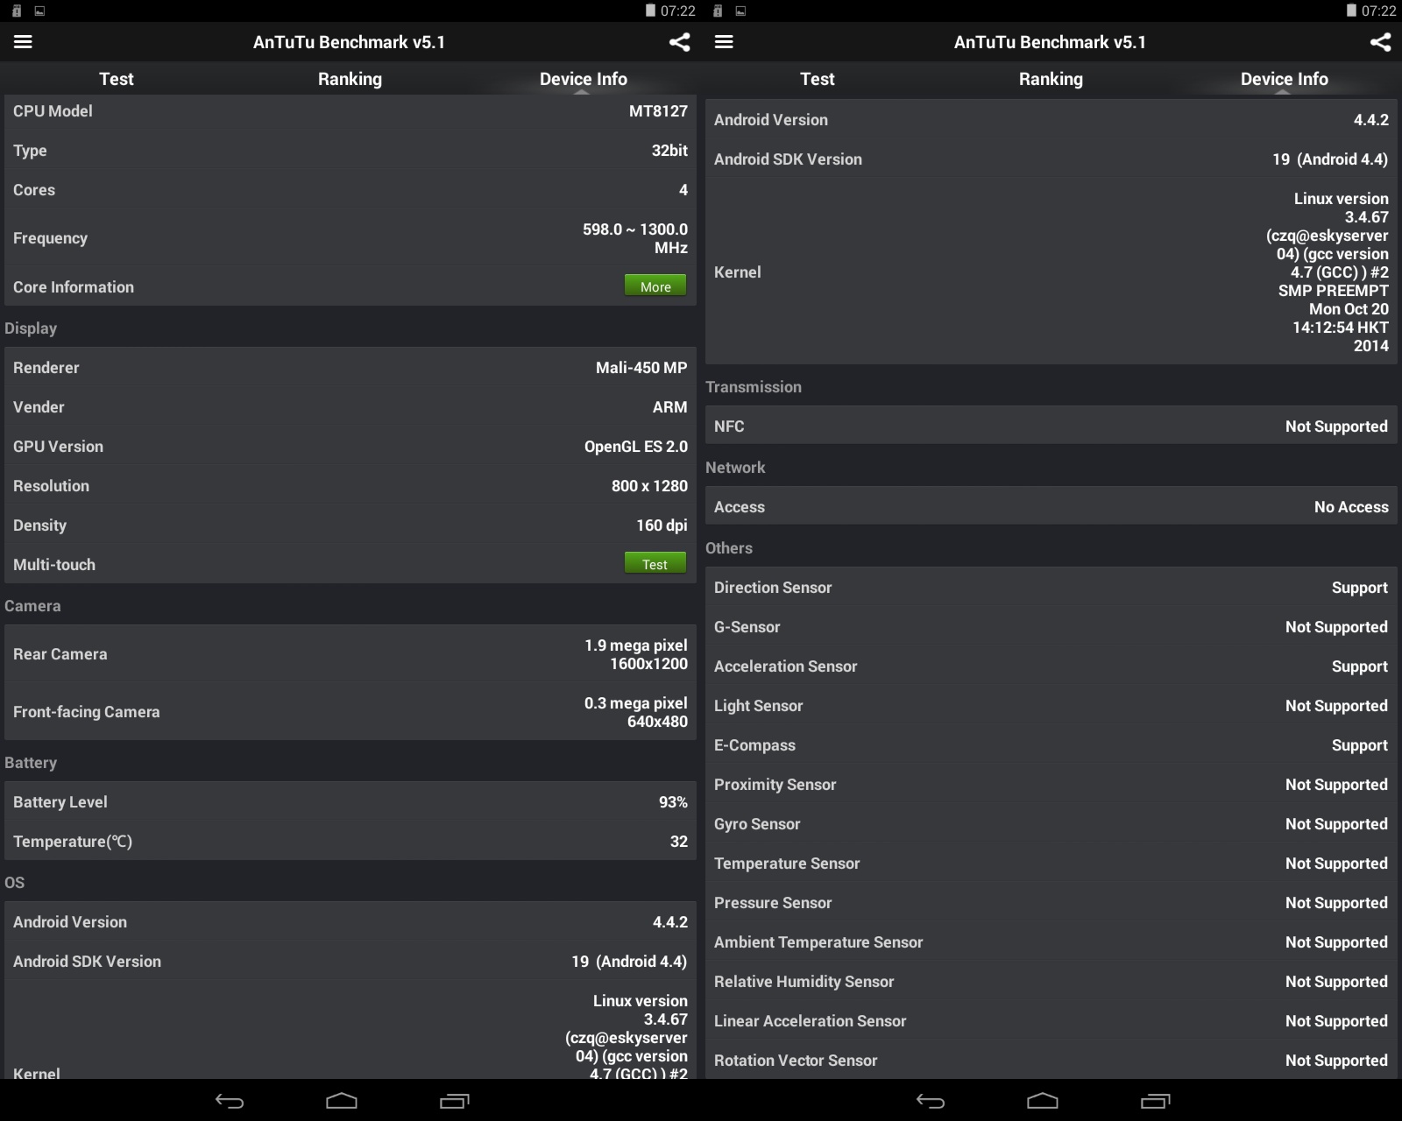Image resolution: width=1402 pixels, height=1121 pixels.
Task: Switch to Test tab in left screen
Action: 117,79
